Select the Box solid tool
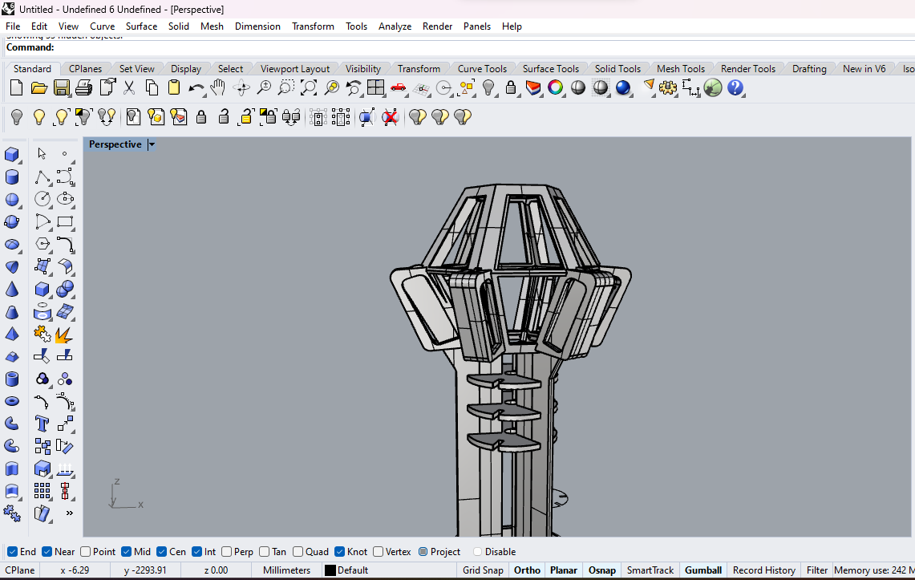 click(x=12, y=154)
